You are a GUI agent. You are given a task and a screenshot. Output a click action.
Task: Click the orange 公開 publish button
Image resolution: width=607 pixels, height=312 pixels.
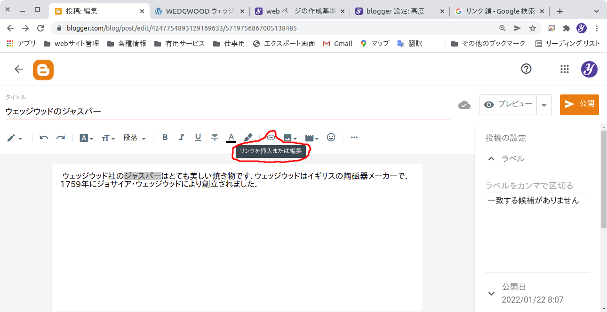pos(579,104)
